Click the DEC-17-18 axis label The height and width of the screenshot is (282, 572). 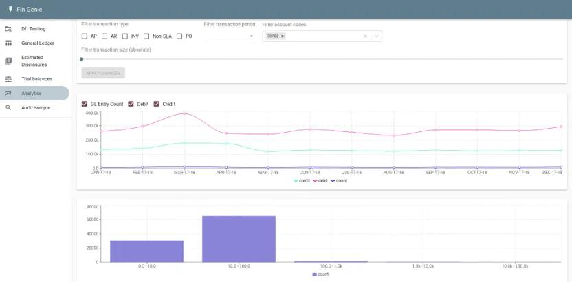(x=551, y=173)
